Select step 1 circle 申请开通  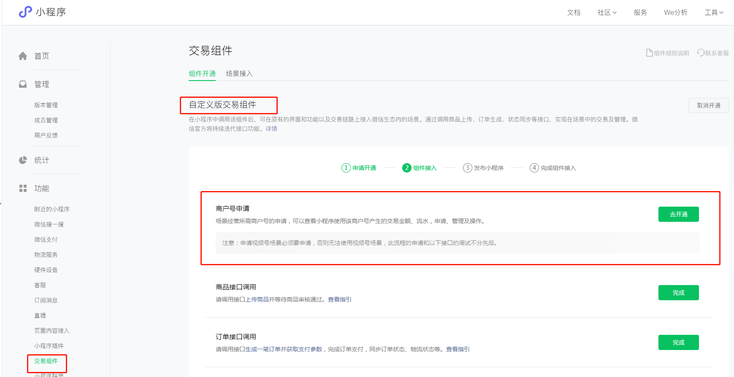click(x=346, y=168)
